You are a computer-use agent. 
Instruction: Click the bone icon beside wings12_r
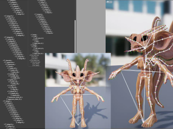(x=17, y=123)
